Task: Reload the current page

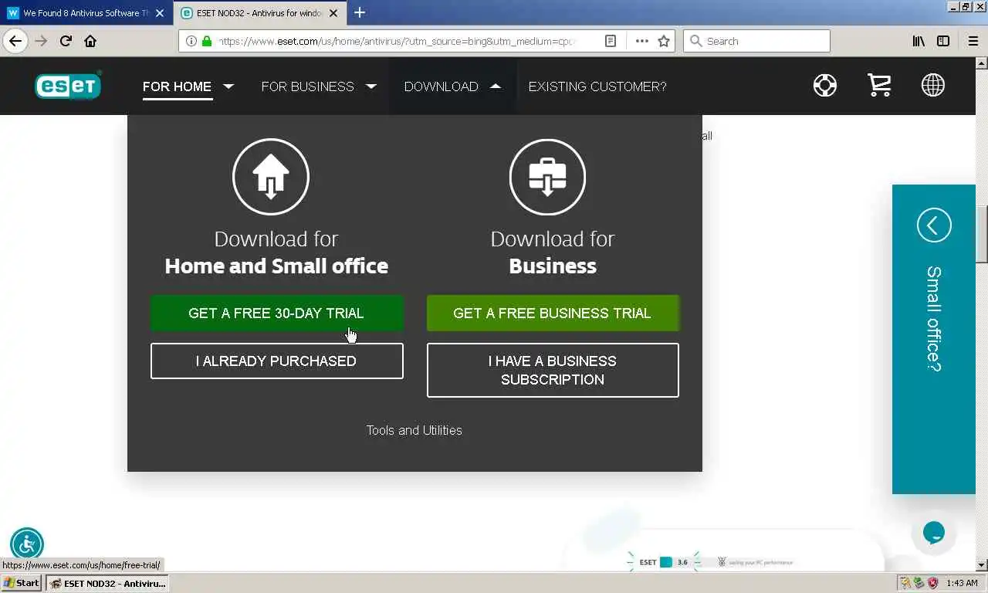Action: click(66, 41)
